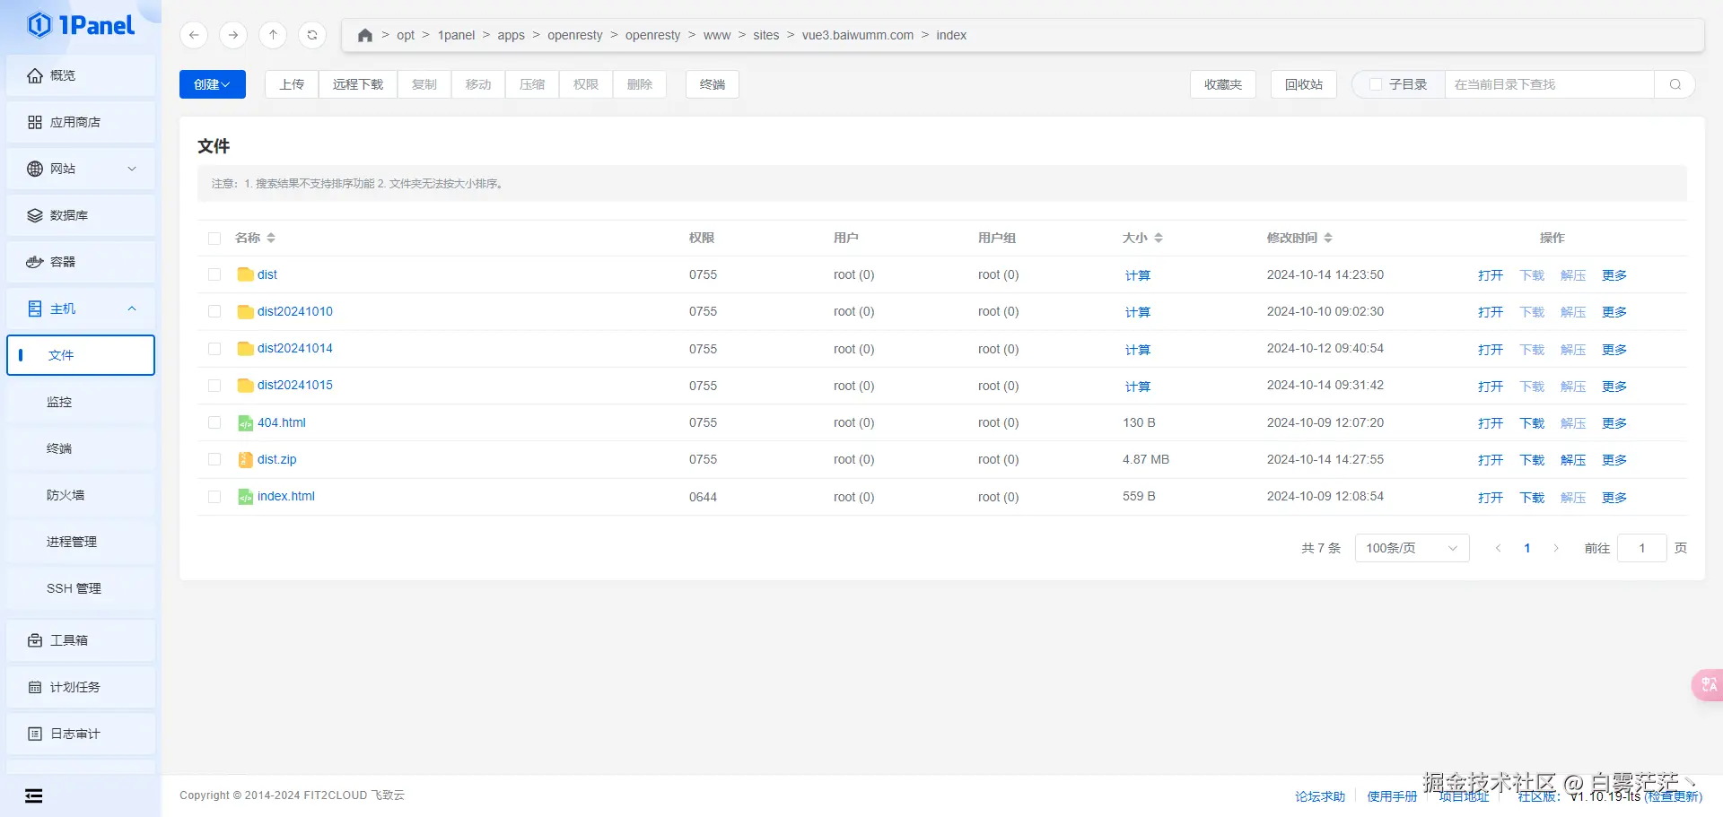1723x817 pixels.
Task: Open 概览 overview in the sidebar
Action: [x=81, y=75]
